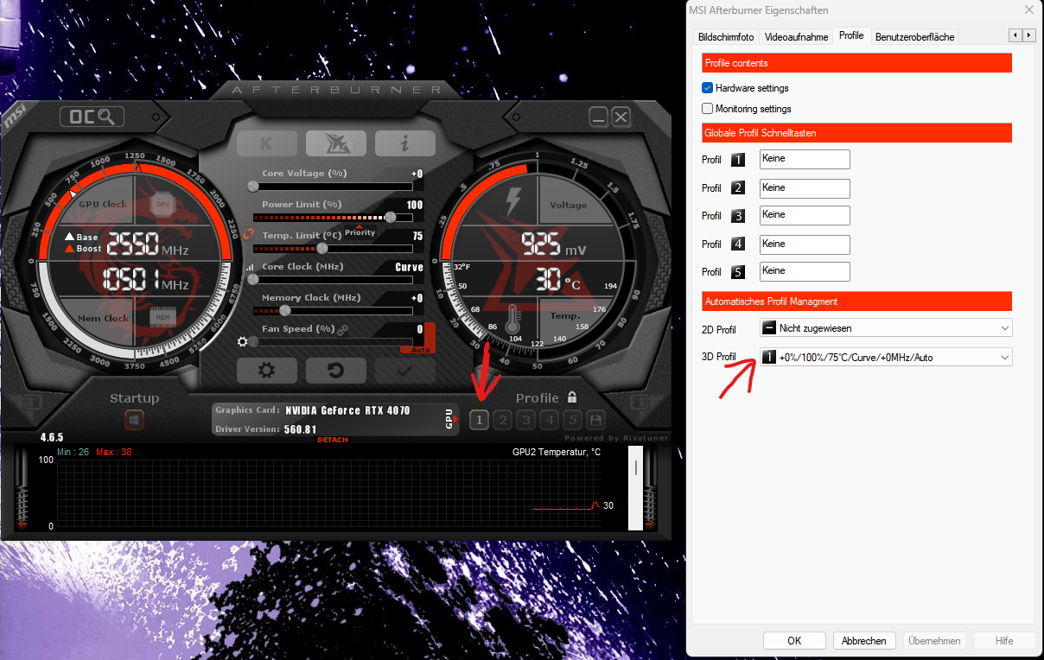The image size is (1044, 660).
Task: Click the Profil 3 hotkey field
Action: [805, 215]
